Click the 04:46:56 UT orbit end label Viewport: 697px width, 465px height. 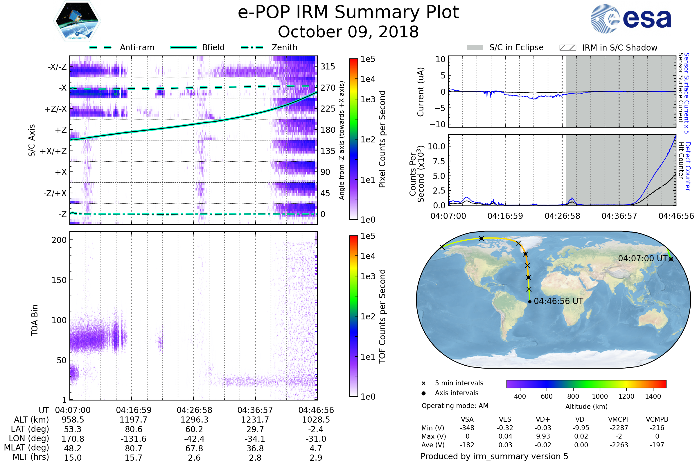tap(558, 301)
